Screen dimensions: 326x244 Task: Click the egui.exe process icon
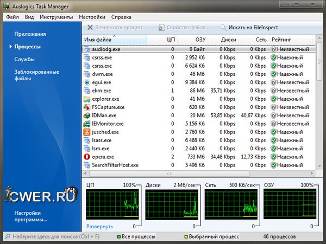coord(87,82)
